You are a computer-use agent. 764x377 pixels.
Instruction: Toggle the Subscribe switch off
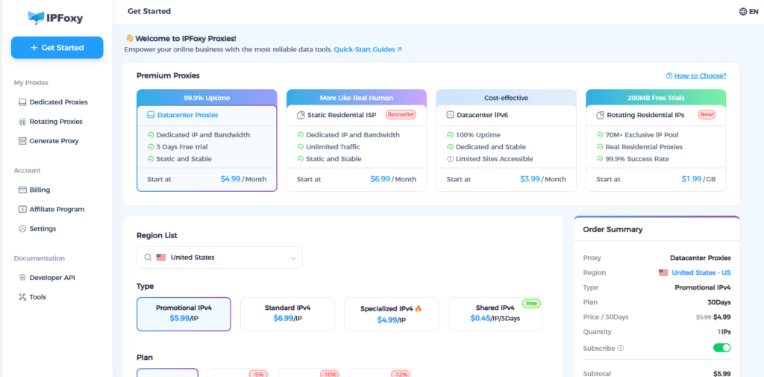721,348
